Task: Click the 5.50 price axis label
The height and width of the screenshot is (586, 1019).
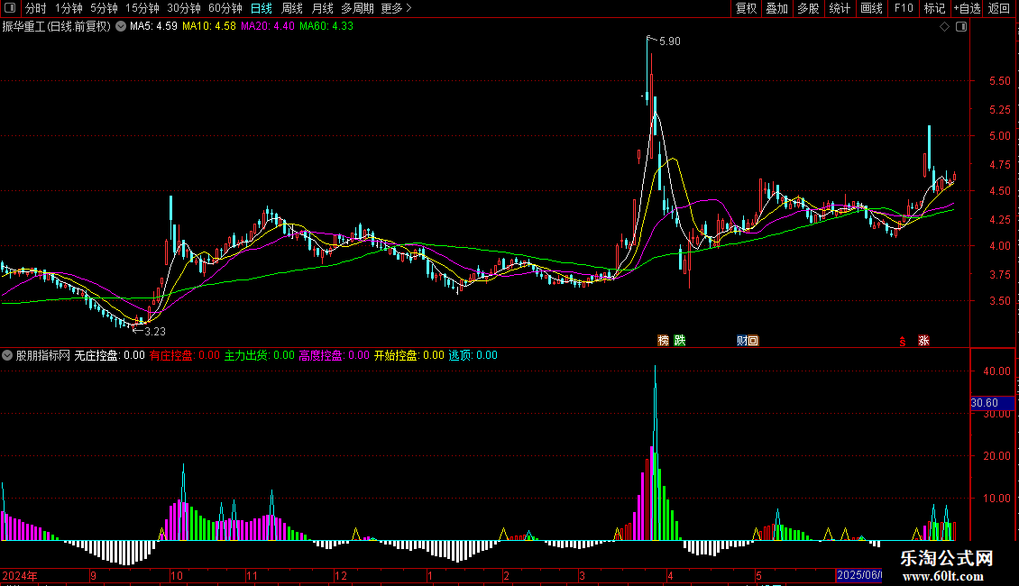Action: [999, 81]
